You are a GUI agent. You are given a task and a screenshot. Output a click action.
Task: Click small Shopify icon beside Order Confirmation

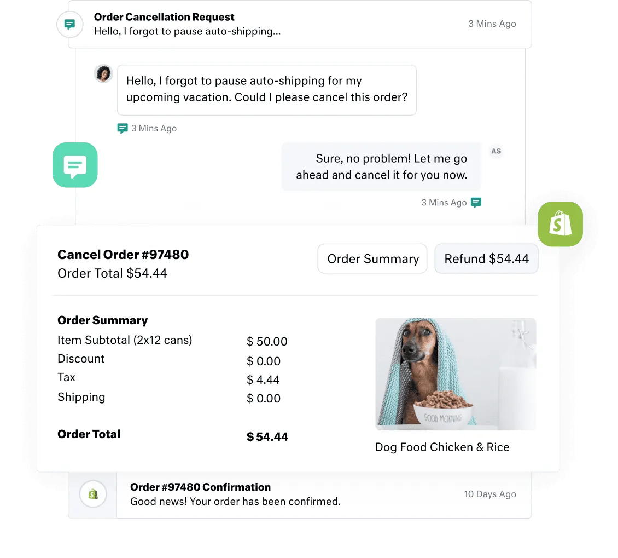(x=93, y=494)
